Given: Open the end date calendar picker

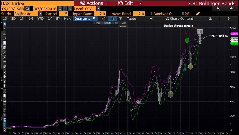Looking at the screenshot, I should tap(60, 9).
